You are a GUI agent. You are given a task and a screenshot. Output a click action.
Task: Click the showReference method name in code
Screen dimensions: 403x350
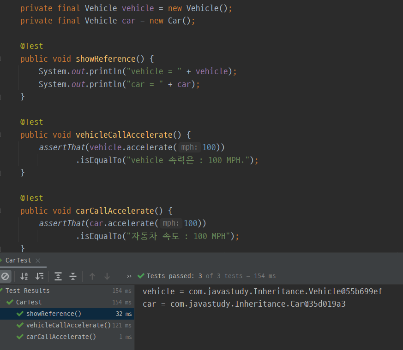tap(105, 58)
